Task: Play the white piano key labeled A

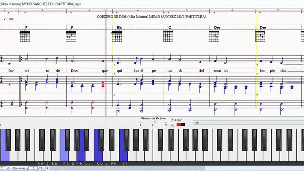Action: [39, 156]
